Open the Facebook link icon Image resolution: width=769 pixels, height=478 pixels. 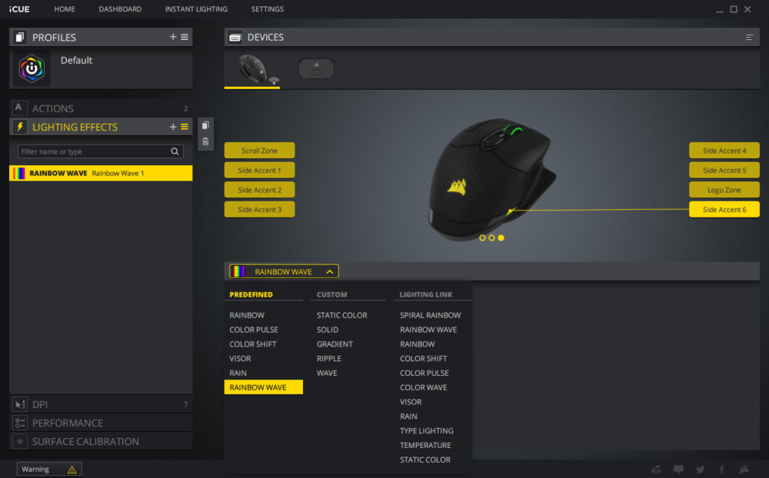pos(722,470)
